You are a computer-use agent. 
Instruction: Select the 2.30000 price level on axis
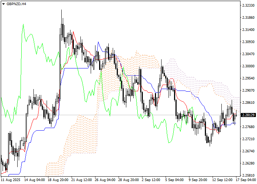(x=249, y=66)
